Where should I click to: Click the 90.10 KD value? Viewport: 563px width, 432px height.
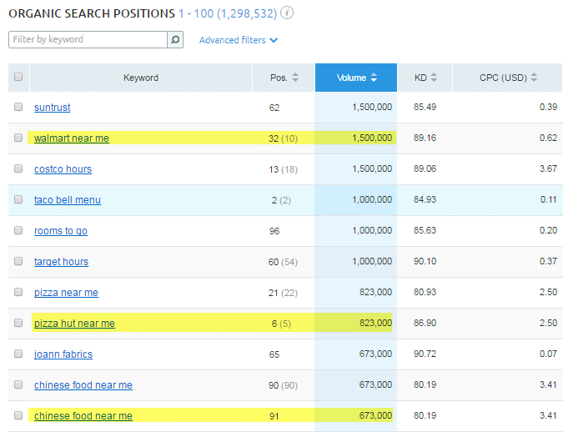click(425, 261)
